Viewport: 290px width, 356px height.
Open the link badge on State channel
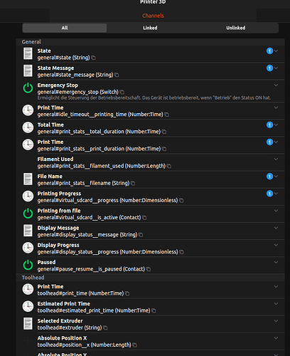[x=269, y=51]
